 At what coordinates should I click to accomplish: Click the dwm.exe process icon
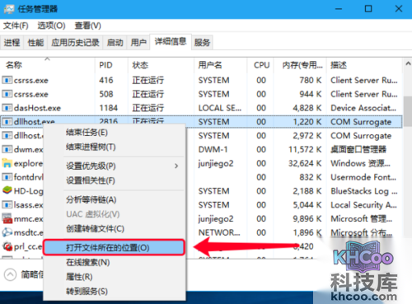[x=7, y=149]
